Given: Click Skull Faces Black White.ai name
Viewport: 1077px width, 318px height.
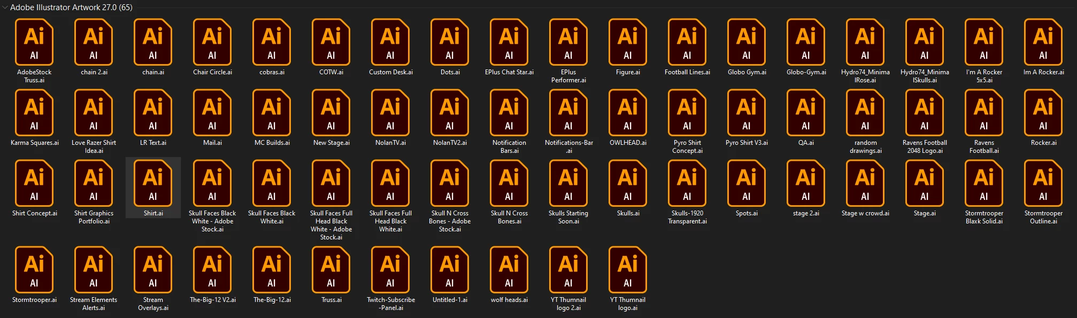Looking at the screenshot, I should coord(272,217).
